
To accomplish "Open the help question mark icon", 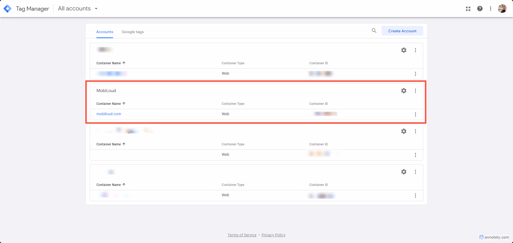I will click(x=480, y=9).
